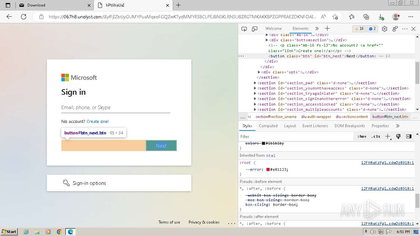Click the Create one! link
This screenshot has width=420, height=236.
point(97,121)
